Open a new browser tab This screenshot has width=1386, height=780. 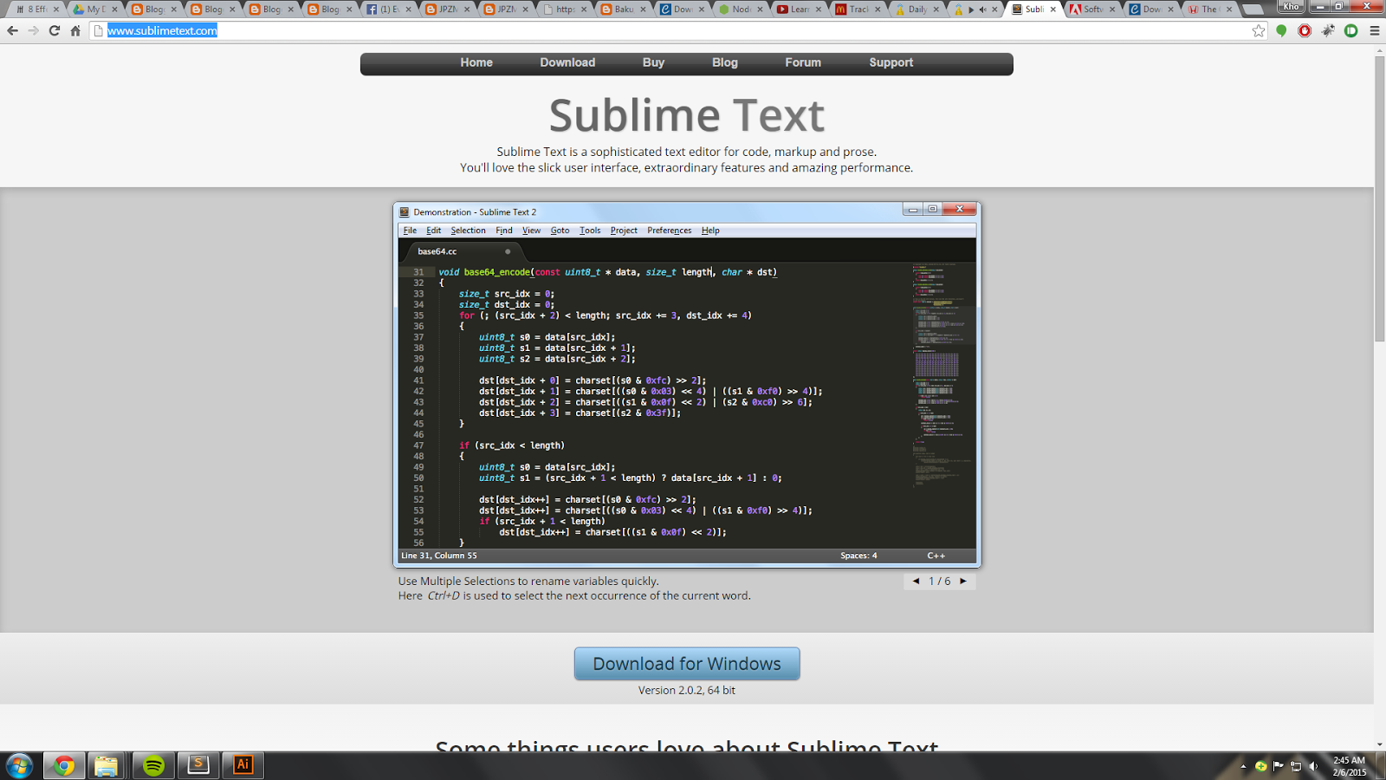(x=1253, y=10)
